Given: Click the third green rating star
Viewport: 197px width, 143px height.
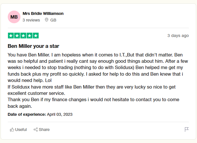Looking at the screenshot, I should 23,36.
